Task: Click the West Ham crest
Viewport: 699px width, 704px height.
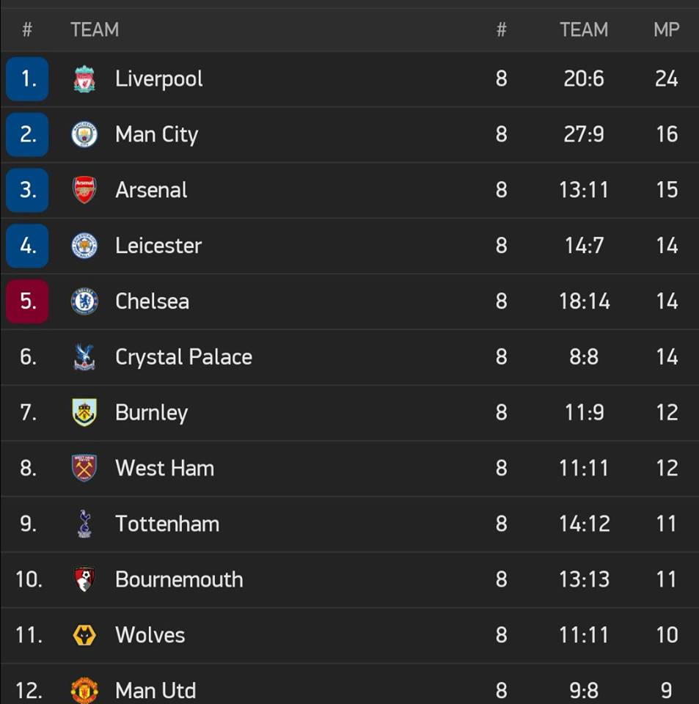Action: pyautogui.click(x=84, y=468)
